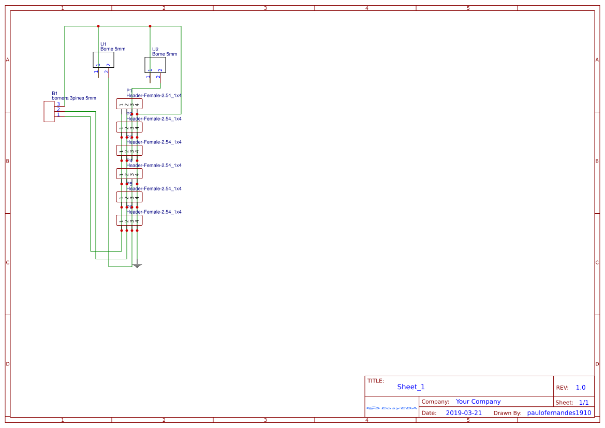The height and width of the screenshot is (428, 605).
Task: Select header P4 in the column
Action: coord(128,173)
